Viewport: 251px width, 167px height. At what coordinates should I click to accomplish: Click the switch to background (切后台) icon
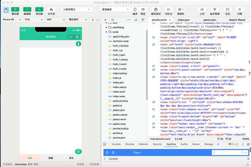pos(169,9)
